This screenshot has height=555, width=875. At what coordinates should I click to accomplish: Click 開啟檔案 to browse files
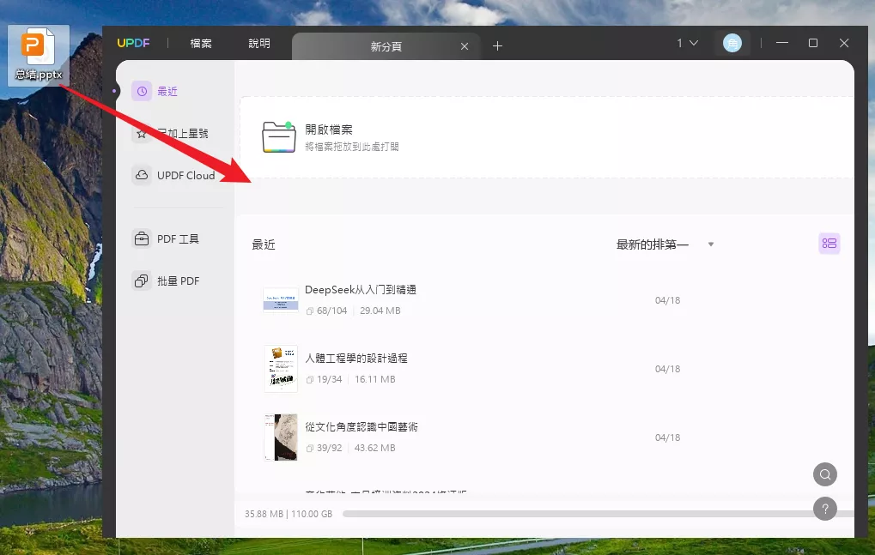[329, 130]
